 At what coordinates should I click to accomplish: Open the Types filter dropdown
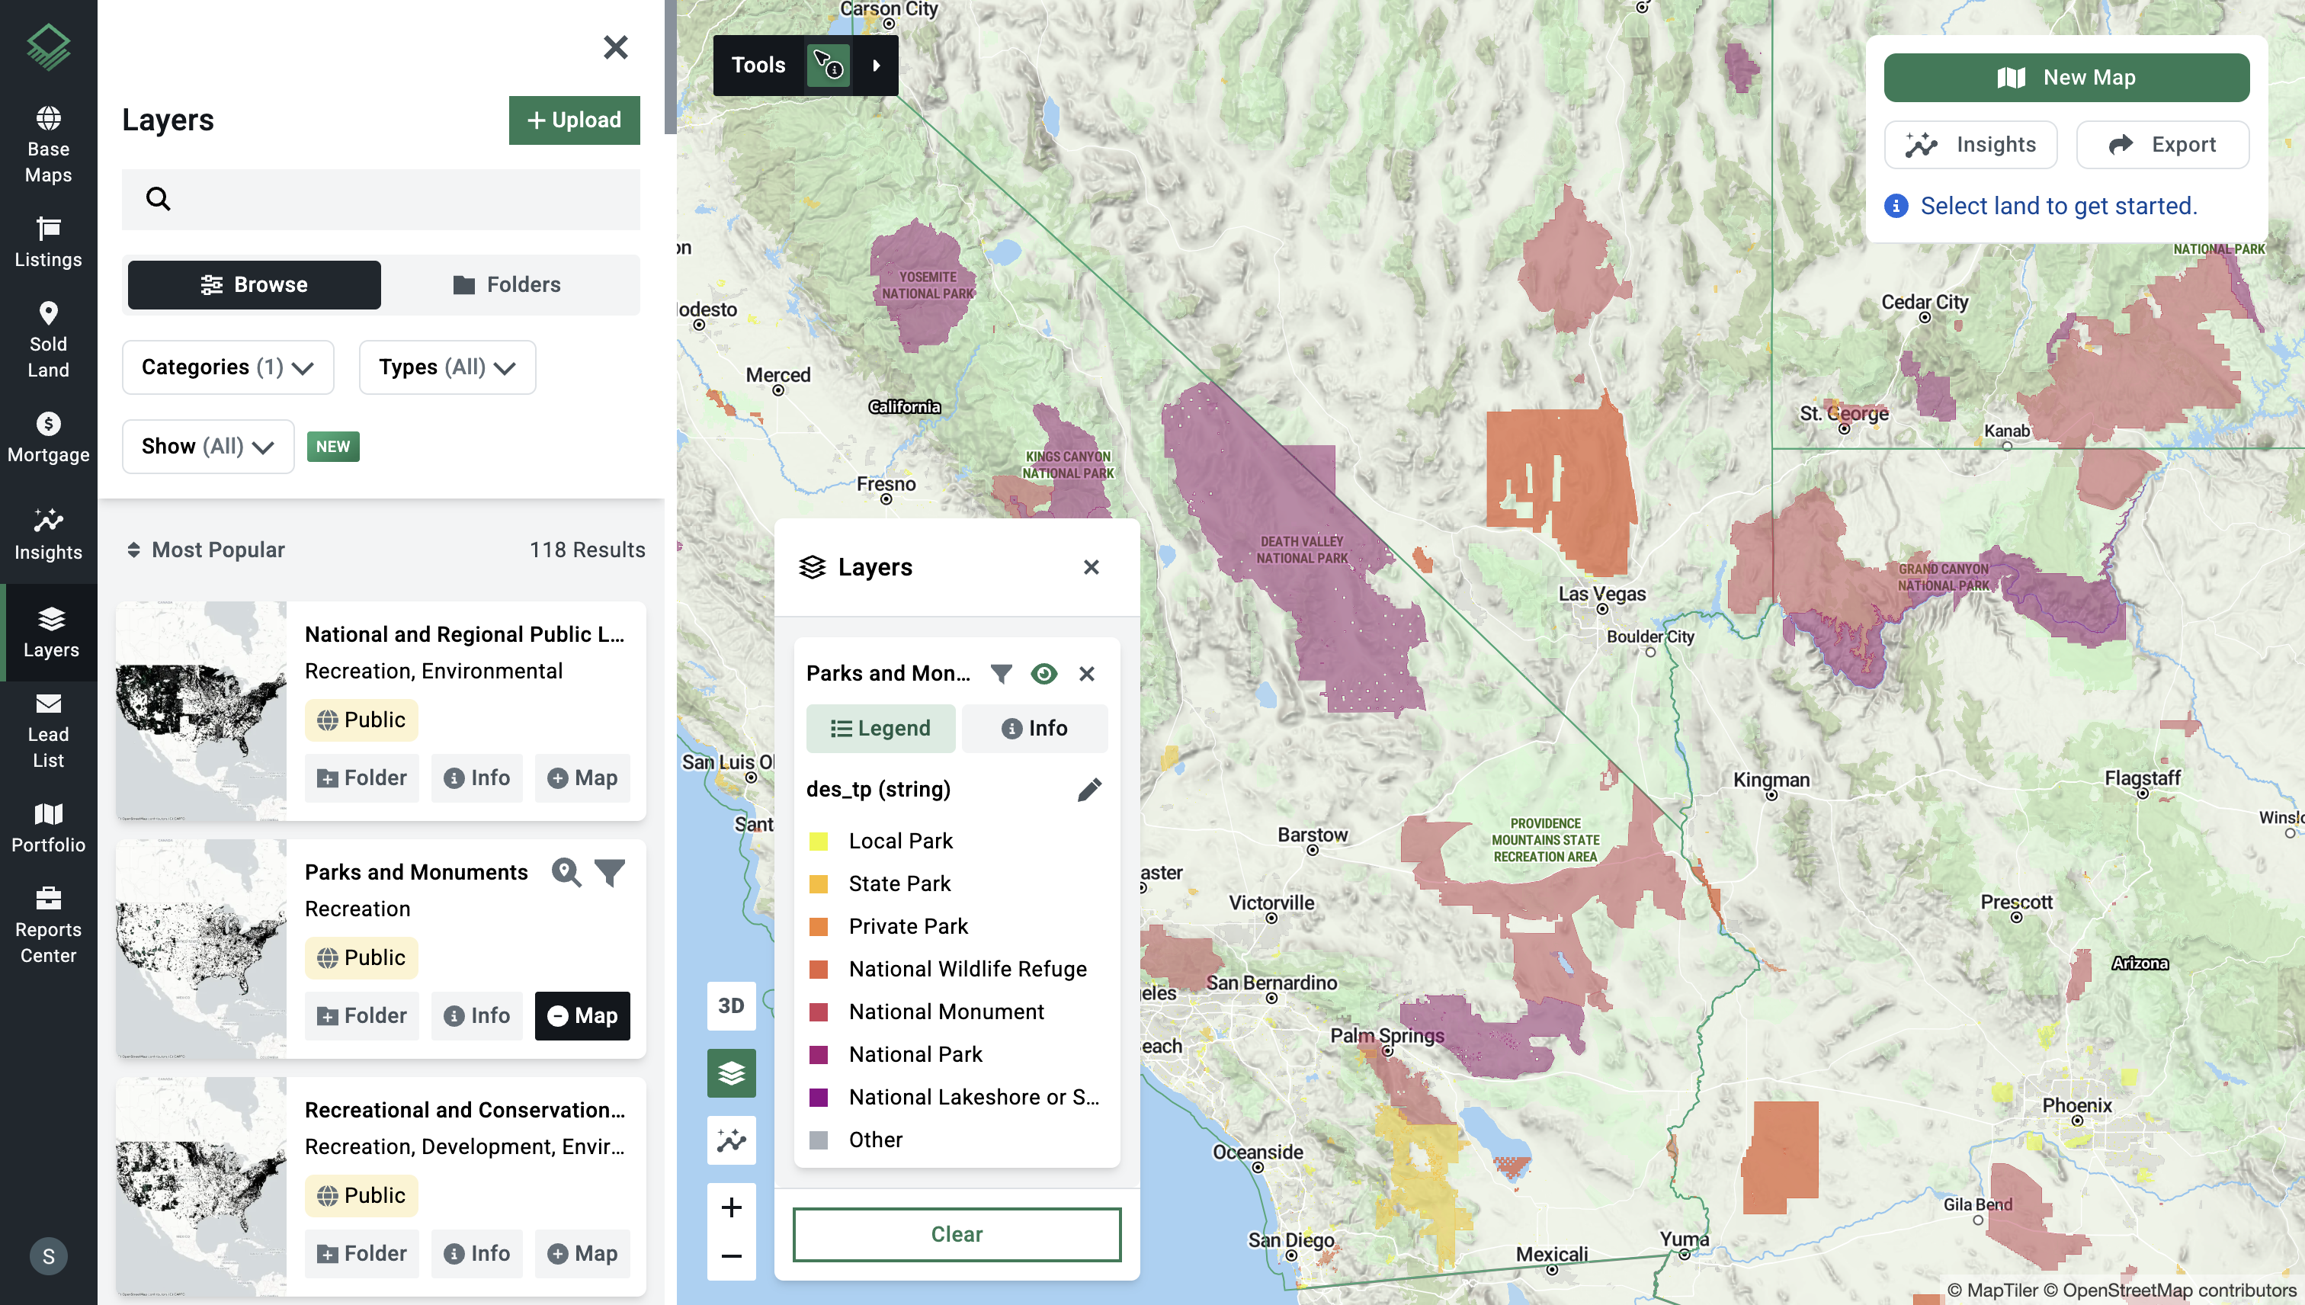(x=447, y=367)
